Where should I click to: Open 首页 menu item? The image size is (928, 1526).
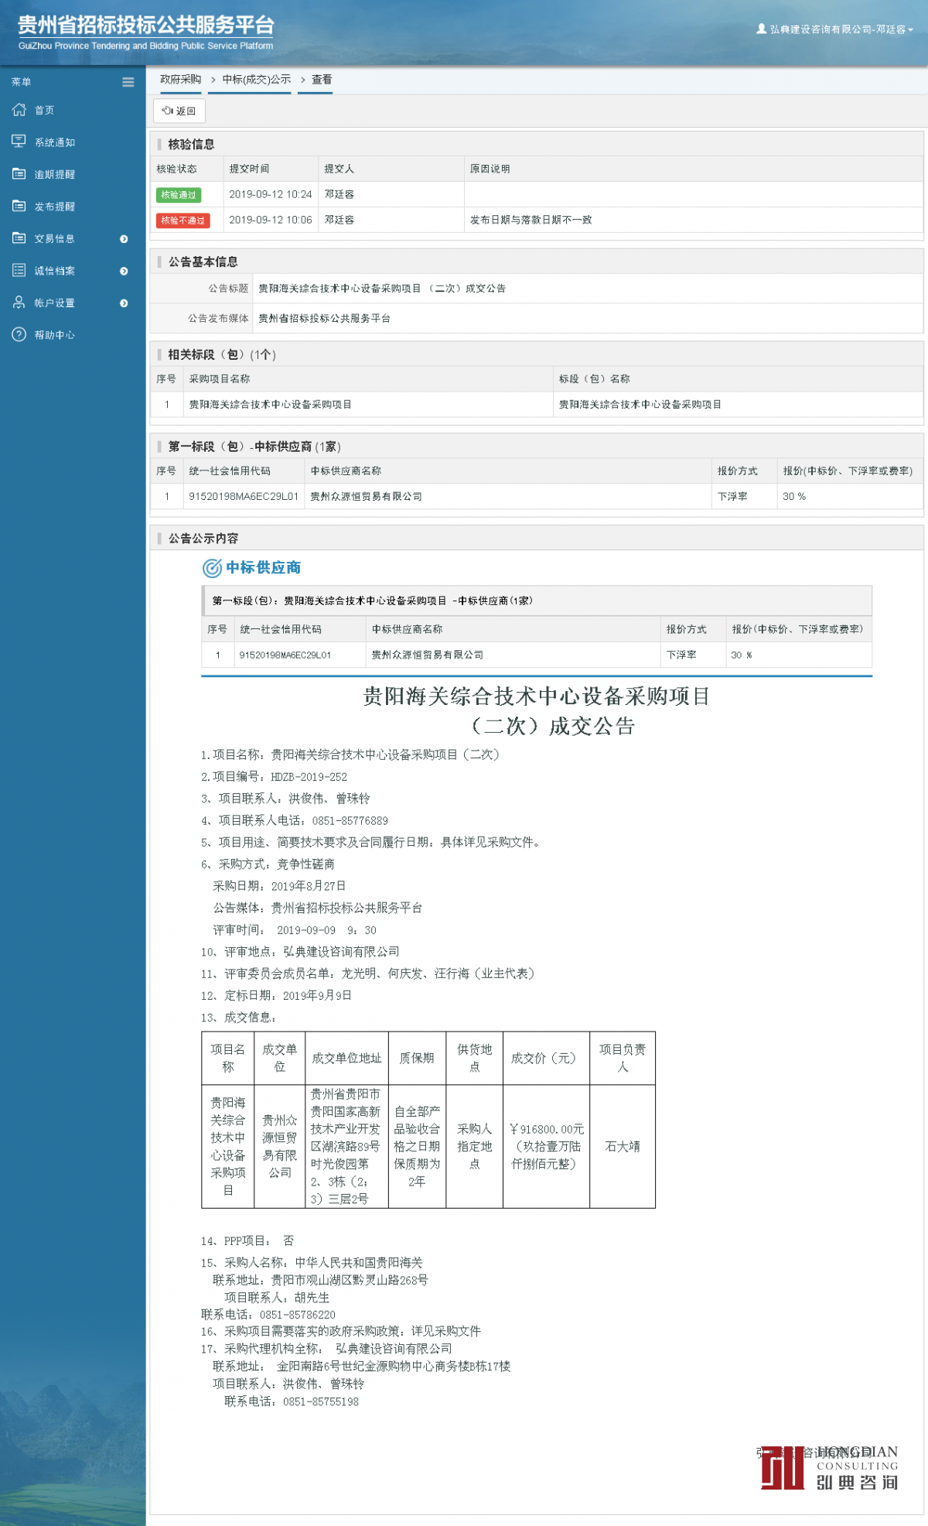point(44,111)
